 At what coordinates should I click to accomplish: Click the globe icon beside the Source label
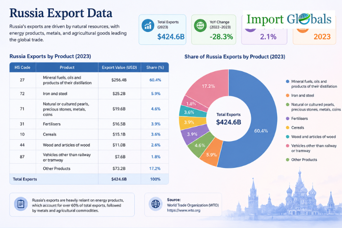[156, 204]
